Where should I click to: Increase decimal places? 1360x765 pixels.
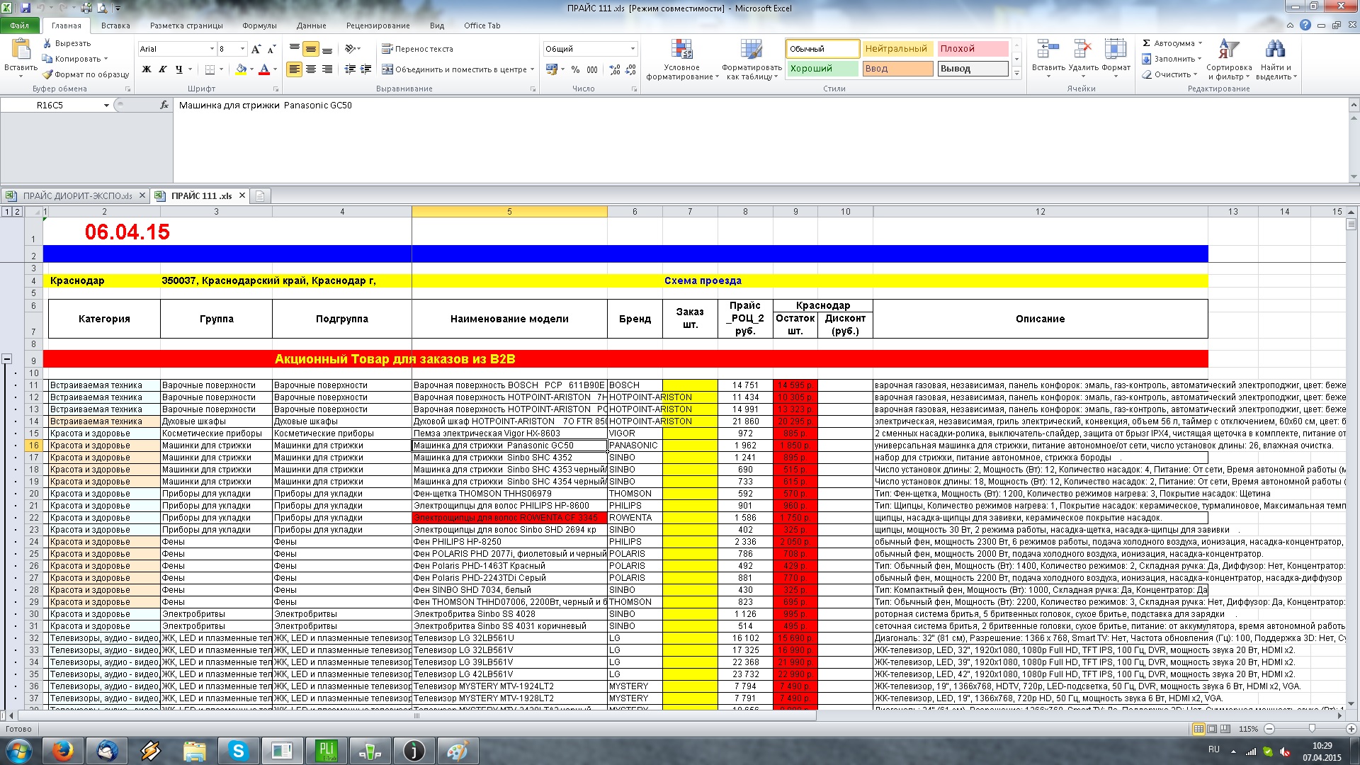(x=613, y=69)
